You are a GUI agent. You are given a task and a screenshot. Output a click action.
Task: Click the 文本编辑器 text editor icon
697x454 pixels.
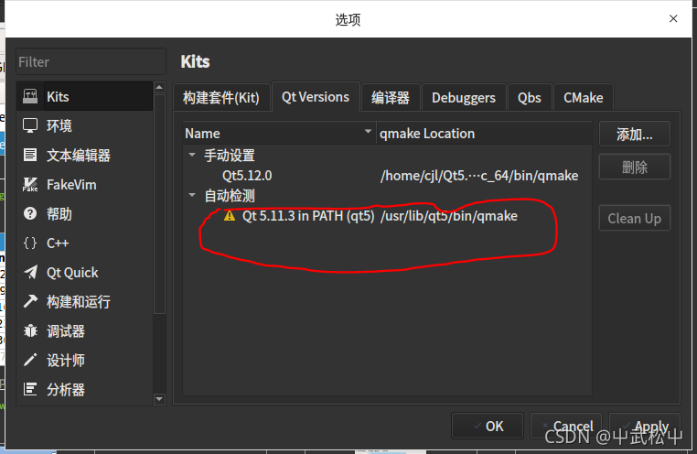pyautogui.click(x=30, y=156)
